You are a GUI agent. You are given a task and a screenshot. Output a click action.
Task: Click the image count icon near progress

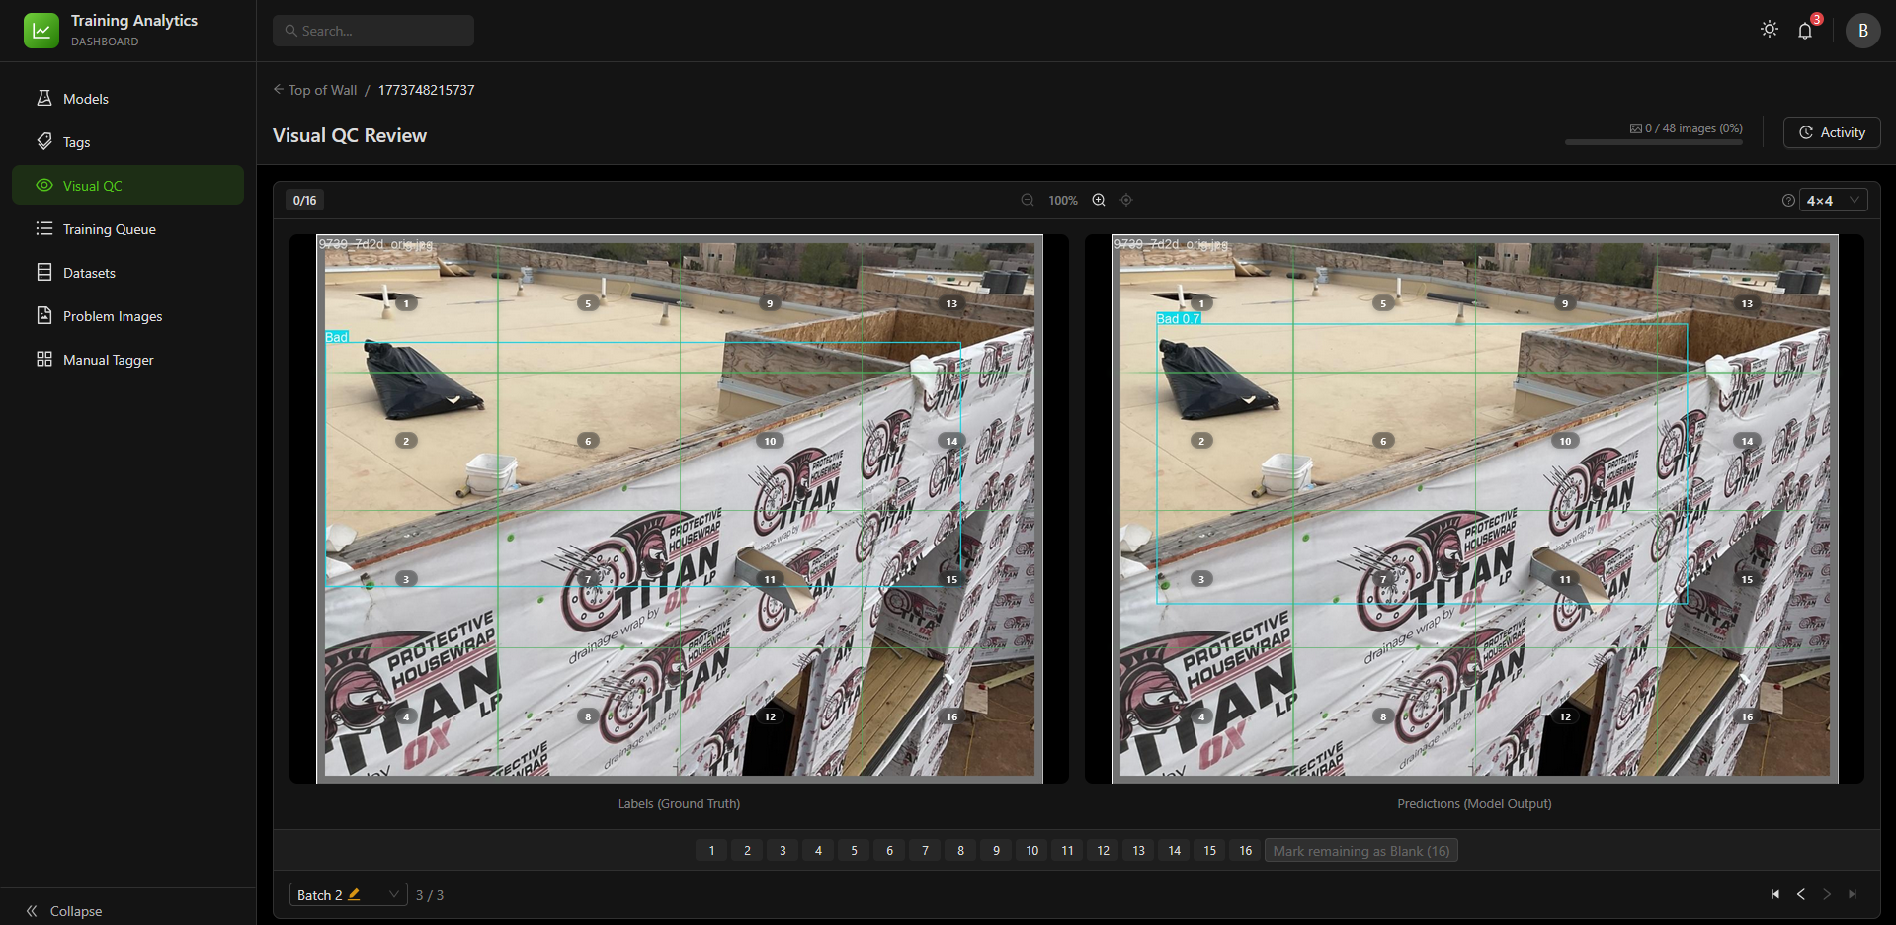pyautogui.click(x=1636, y=128)
